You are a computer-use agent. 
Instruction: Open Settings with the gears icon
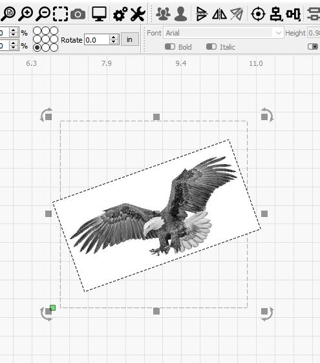(120, 14)
